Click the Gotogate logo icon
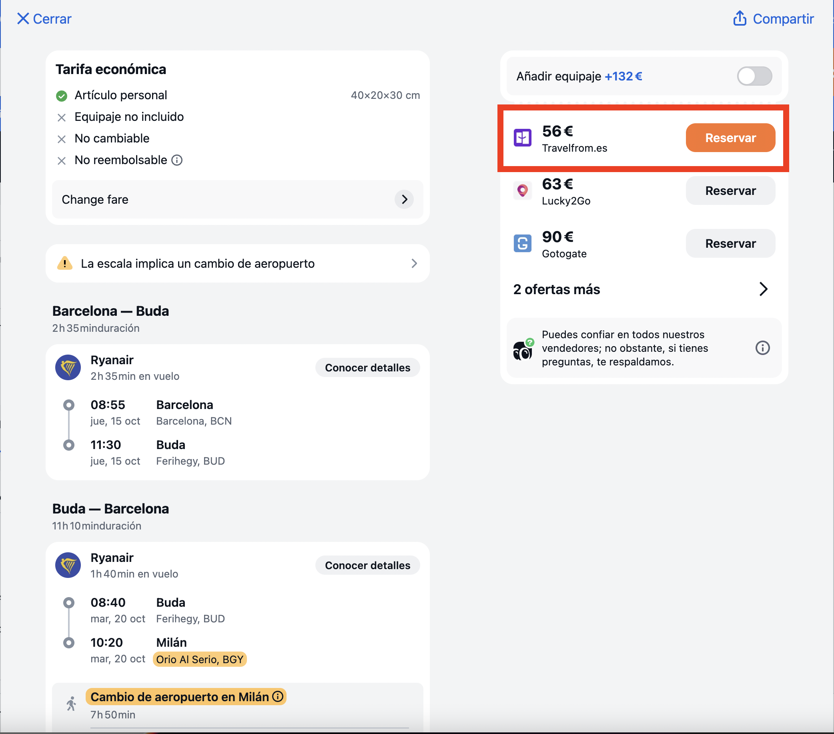This screenshot has width=834, height=734. (x=522, y=244)
